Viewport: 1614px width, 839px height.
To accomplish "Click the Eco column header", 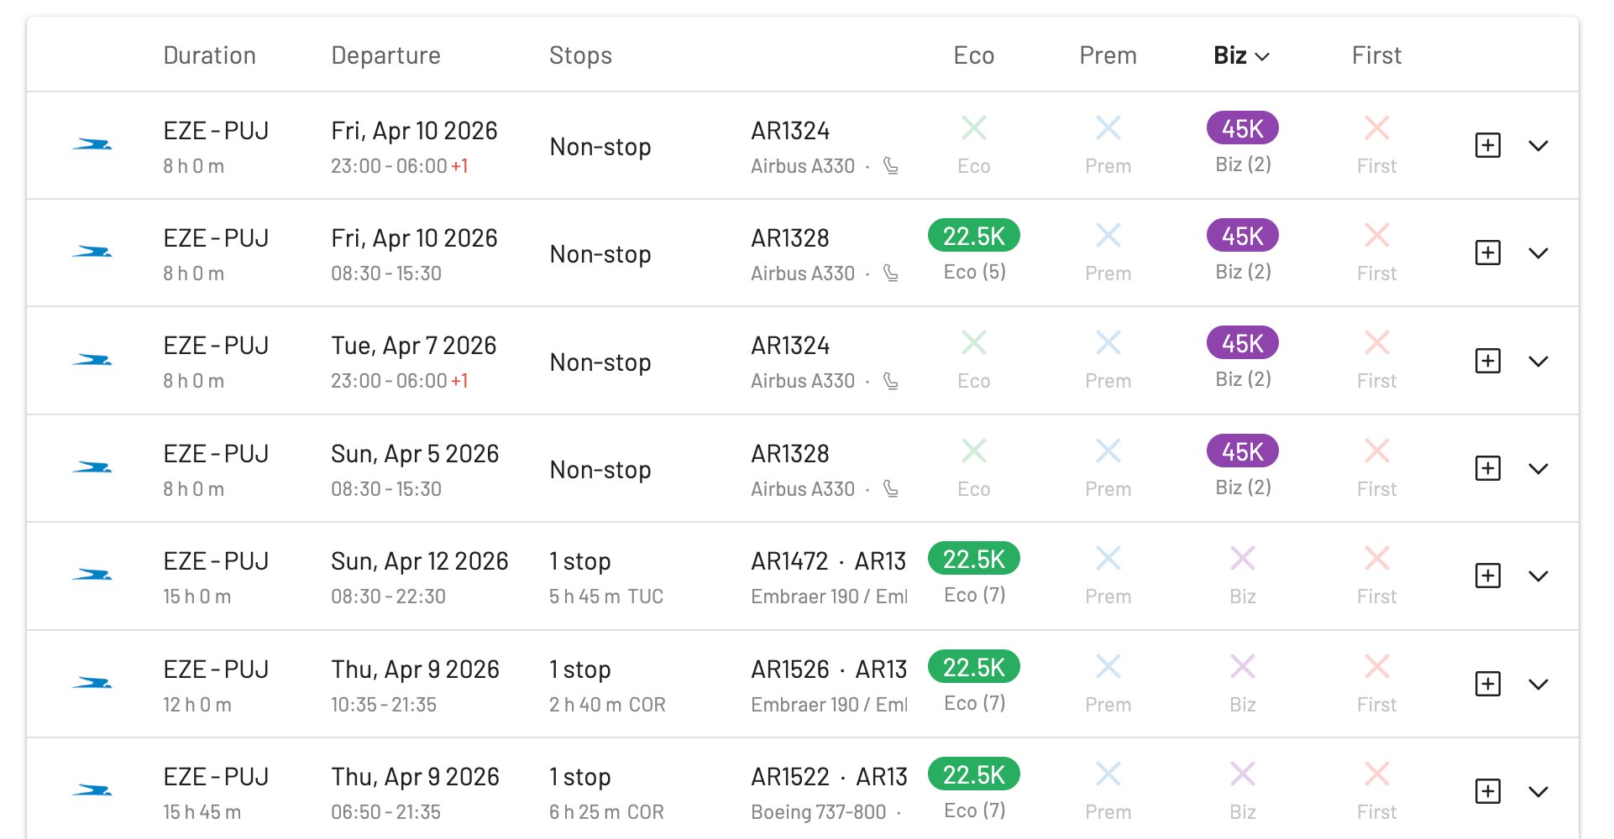I will (x=973, y=55).
